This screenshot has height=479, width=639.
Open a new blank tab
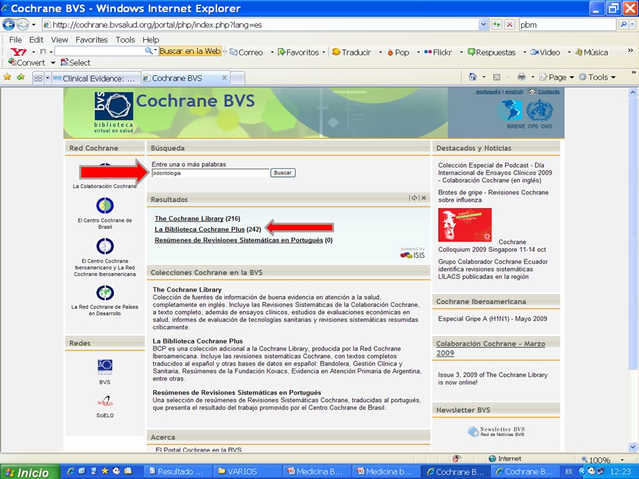pyautogui.click(x=238, y=78)
